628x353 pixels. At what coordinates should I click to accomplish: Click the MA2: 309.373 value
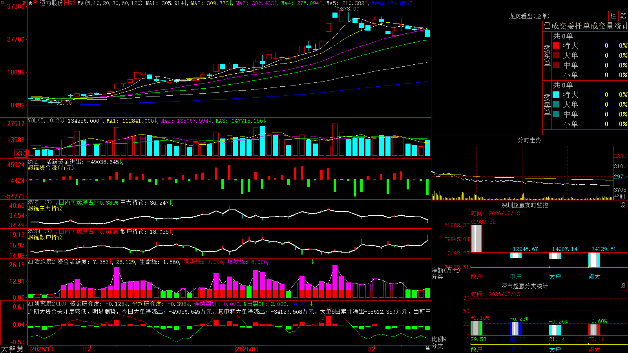click(x=210, y=3)
